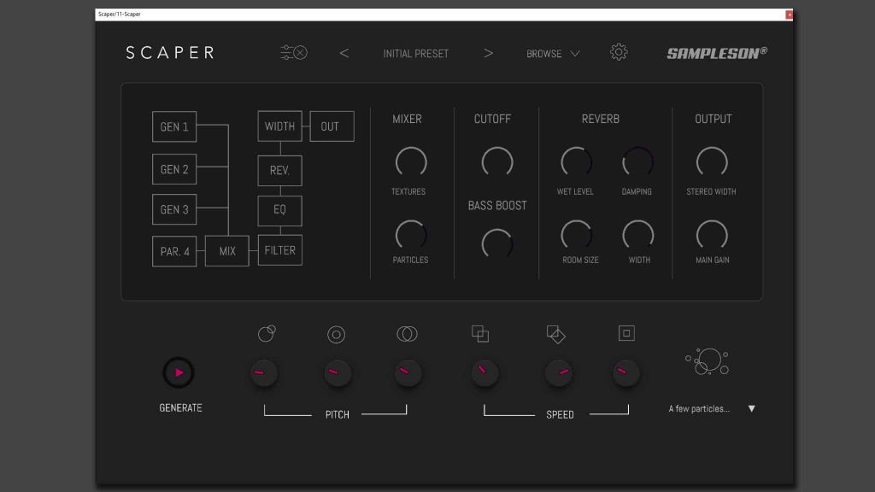Click the OUTPUT section heading
This screenshot has width=875, height=492.
tap(714, 119)
